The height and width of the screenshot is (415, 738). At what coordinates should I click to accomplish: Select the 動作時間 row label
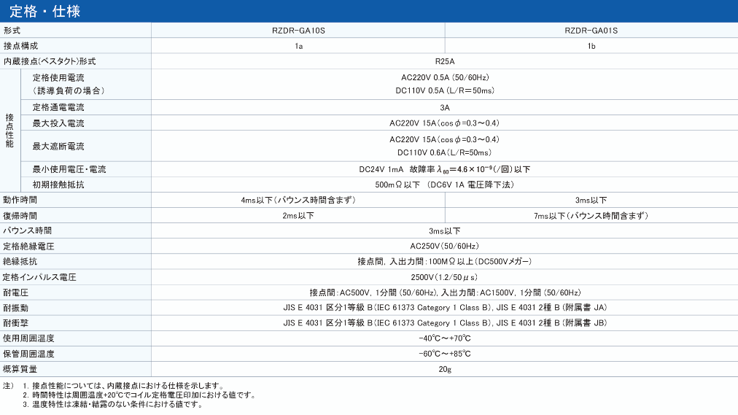click(x=20, y=200)
